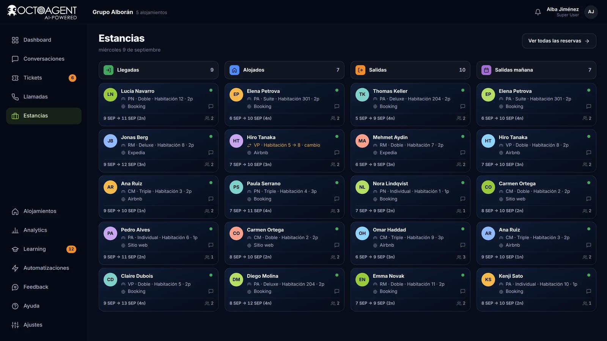The width and height of the screenshot is (607, 341).
Task: Open Ayuda help page
Action: point(44,306)
